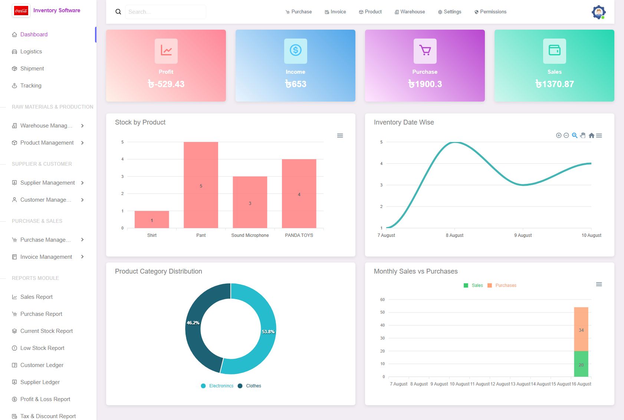This screenshot has height=420, width=624.
Task: Select the selection zoom tool icon
Action: click(575, 136)
